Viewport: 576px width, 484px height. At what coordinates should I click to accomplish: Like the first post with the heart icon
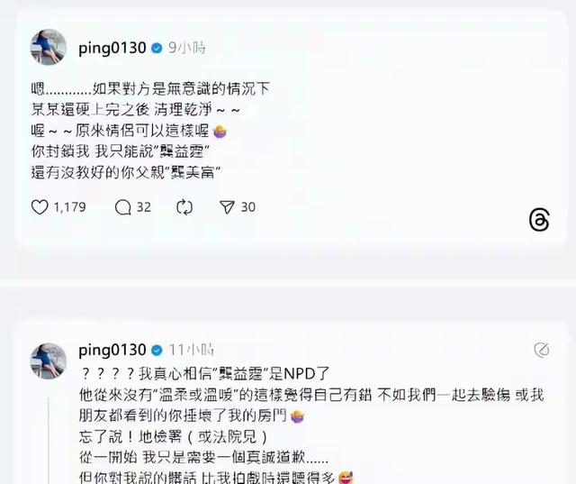tap(40, 207)
